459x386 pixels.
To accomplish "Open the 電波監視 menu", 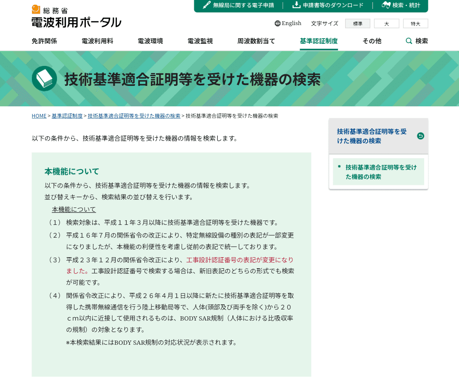I will pos(200,41).
